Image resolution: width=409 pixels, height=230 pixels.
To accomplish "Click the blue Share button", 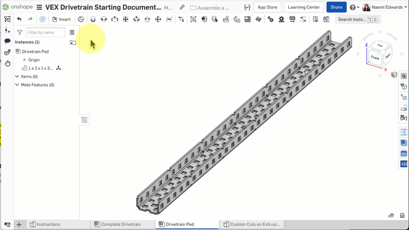I will 336,7.
